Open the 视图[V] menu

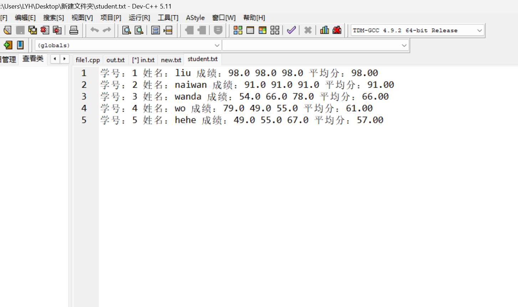point(82,18)
